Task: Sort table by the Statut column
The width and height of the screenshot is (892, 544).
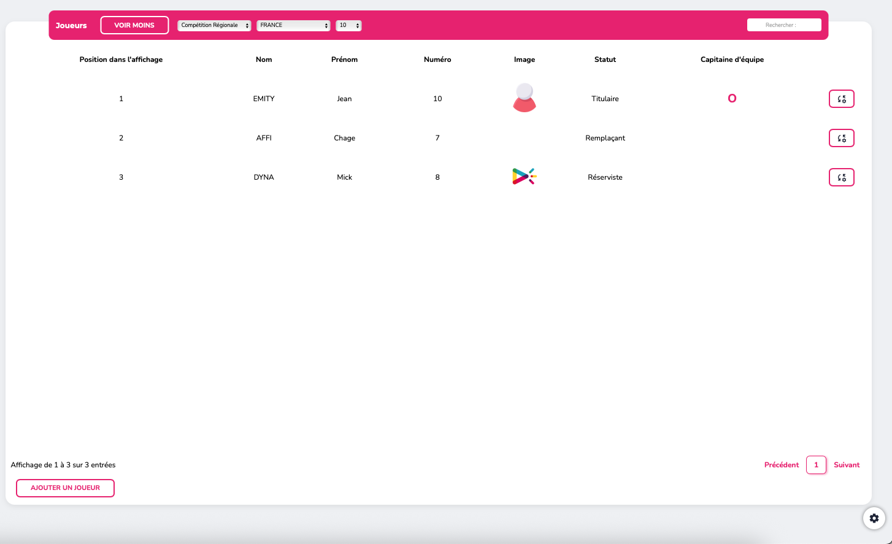Action: pyautogui.click(x=605, y=59)
